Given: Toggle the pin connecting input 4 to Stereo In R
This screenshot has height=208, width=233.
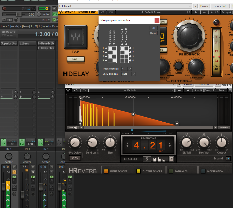Looking at the screenshot, I should tap(114, 61).
